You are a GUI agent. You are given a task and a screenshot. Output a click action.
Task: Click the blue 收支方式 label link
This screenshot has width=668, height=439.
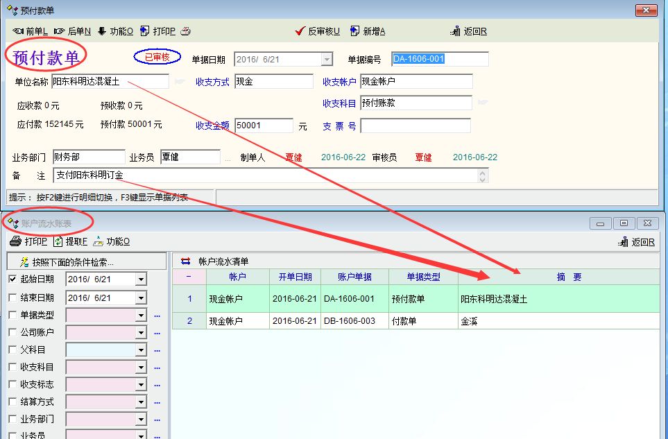coord(212,82)
